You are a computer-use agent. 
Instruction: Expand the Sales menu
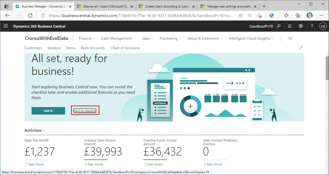[148, 38]
